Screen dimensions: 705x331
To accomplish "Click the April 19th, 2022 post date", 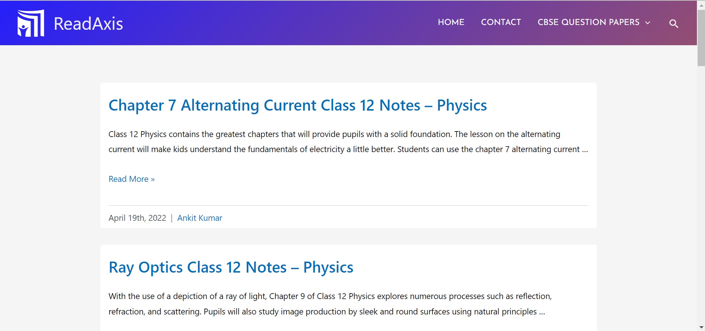I will click(137, 218).
